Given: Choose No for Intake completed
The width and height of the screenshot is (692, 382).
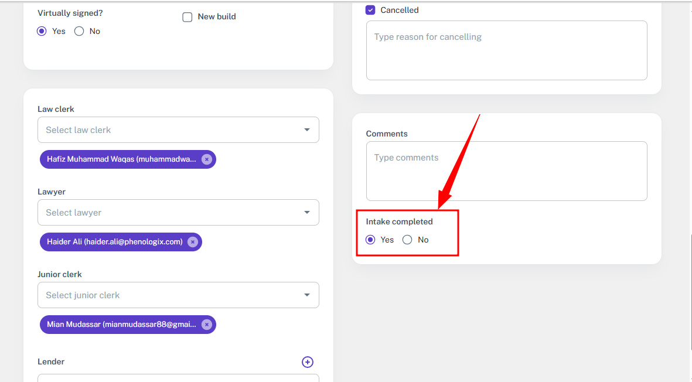Looking at the screenshot, I should coord(407,240).
